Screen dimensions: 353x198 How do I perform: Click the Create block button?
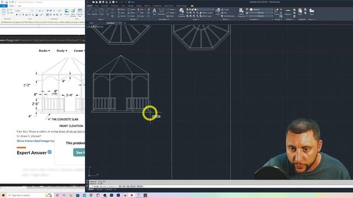[225, 9]
